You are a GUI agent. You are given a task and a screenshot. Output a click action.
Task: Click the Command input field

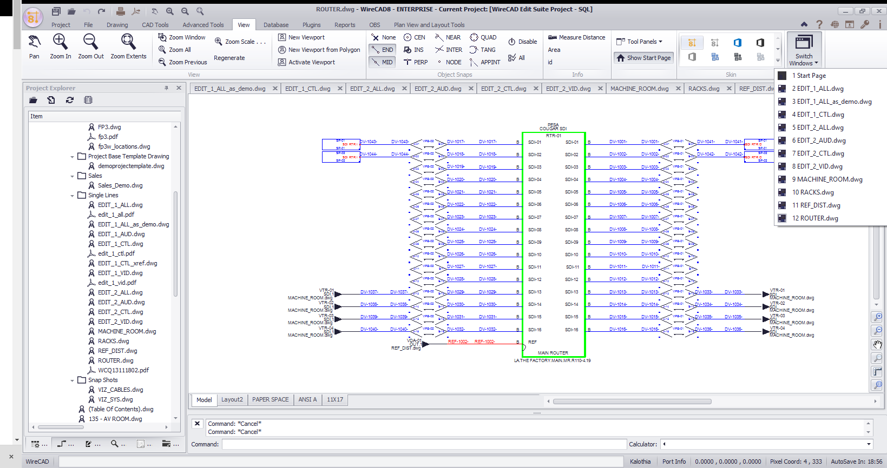[424, 444]
